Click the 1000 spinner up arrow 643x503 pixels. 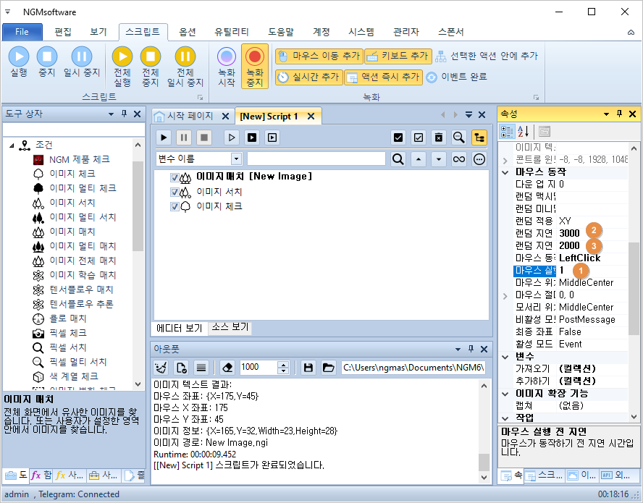click(283, 364)
